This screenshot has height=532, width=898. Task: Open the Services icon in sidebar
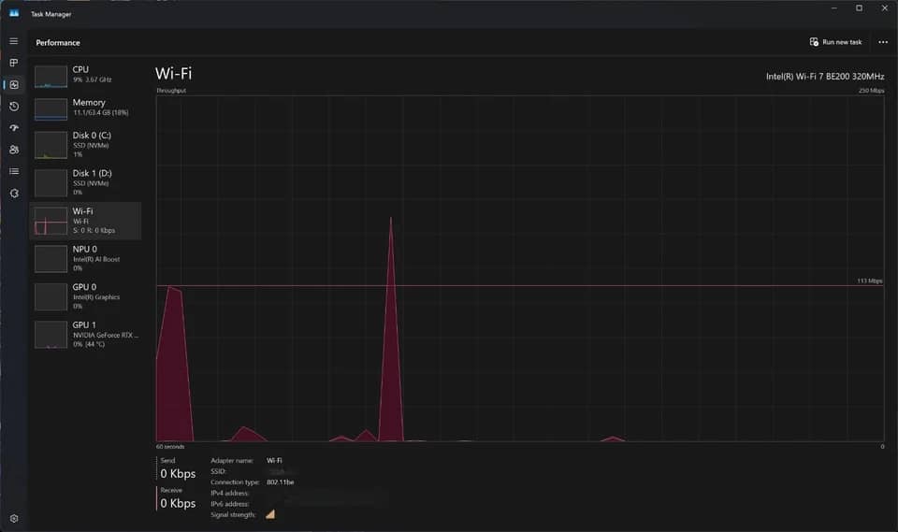click(x=14, y=193)
